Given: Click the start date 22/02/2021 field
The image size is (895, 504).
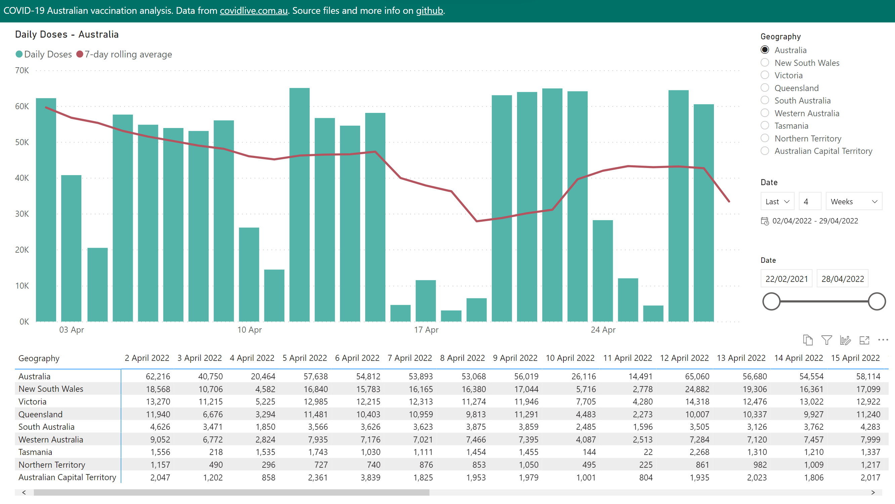Looking at the screenshot, I should [x=786, y=279].
